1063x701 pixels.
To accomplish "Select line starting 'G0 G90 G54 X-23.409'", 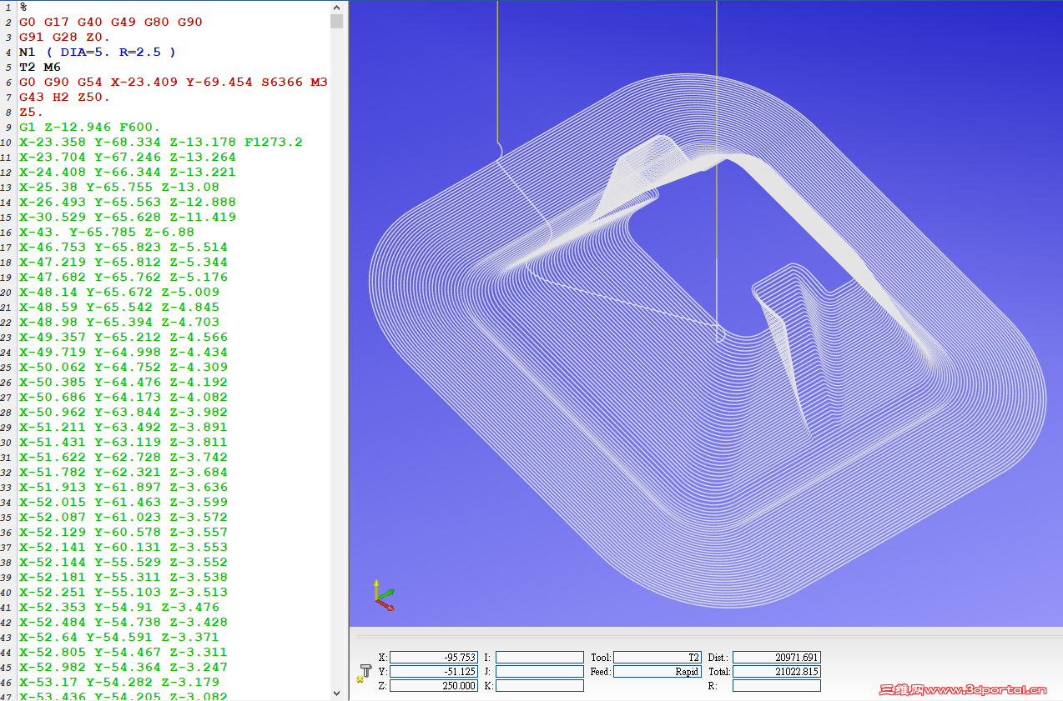I will click(x=173, y=82).
